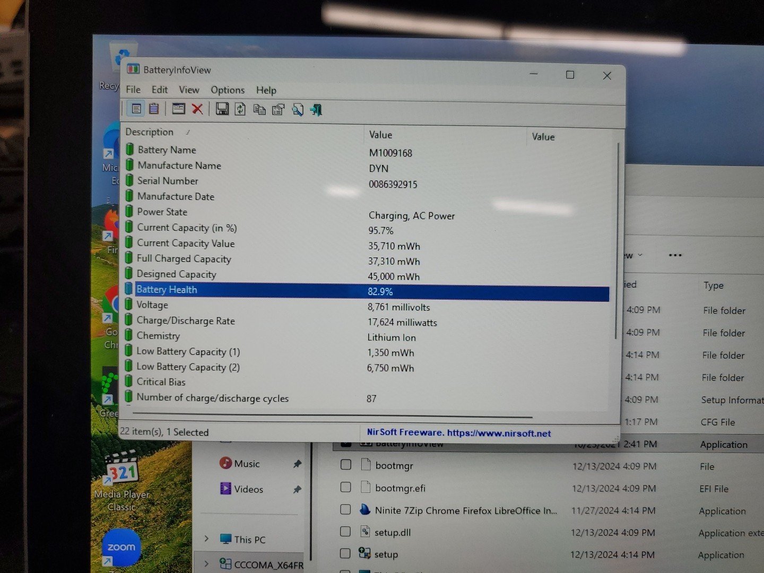
Task: Click the first Value column header
Action: [x=446, y=135]
